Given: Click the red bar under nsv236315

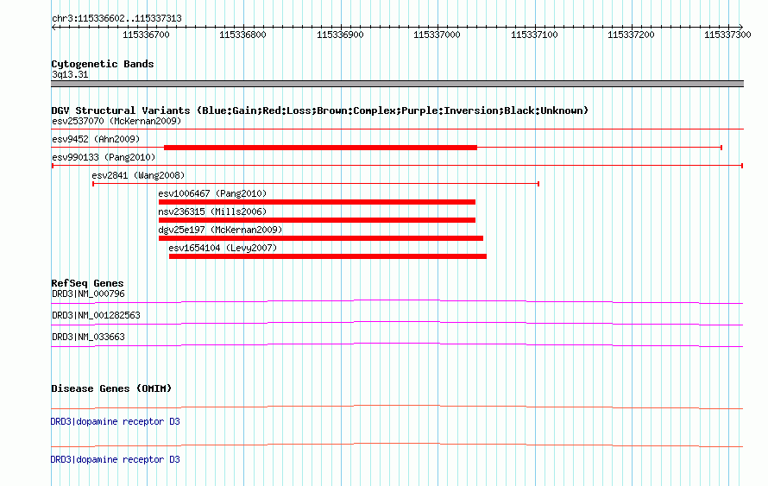Looking at the screenshot, I should pyautogui.click(x=317, y=220).
